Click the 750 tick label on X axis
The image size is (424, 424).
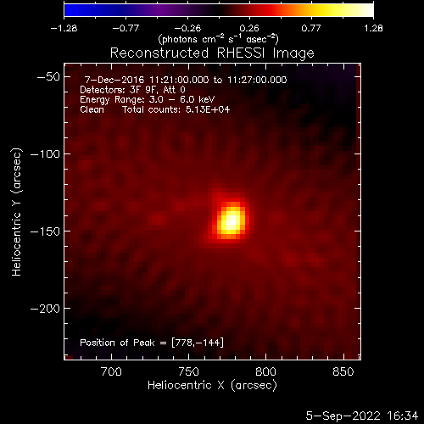(x=188, y=371)
